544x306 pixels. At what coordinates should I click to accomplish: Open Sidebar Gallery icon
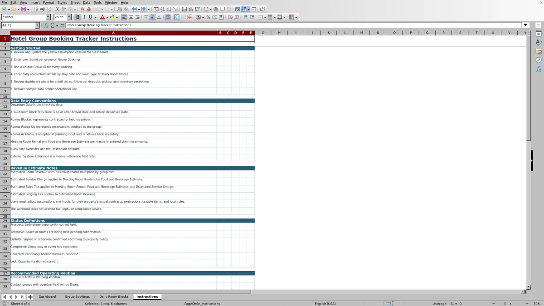(x=539, y=52)
